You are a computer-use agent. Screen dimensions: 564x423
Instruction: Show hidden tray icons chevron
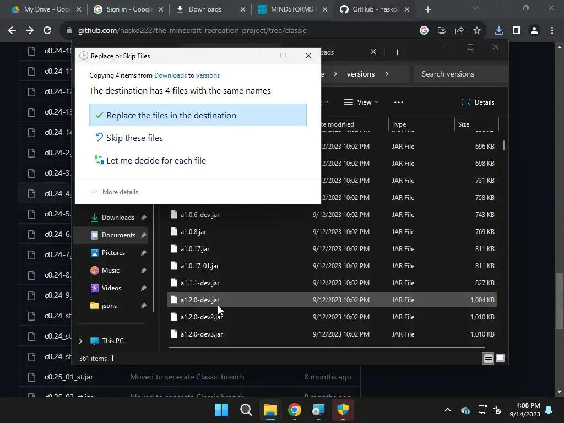[x=448, y=410]
